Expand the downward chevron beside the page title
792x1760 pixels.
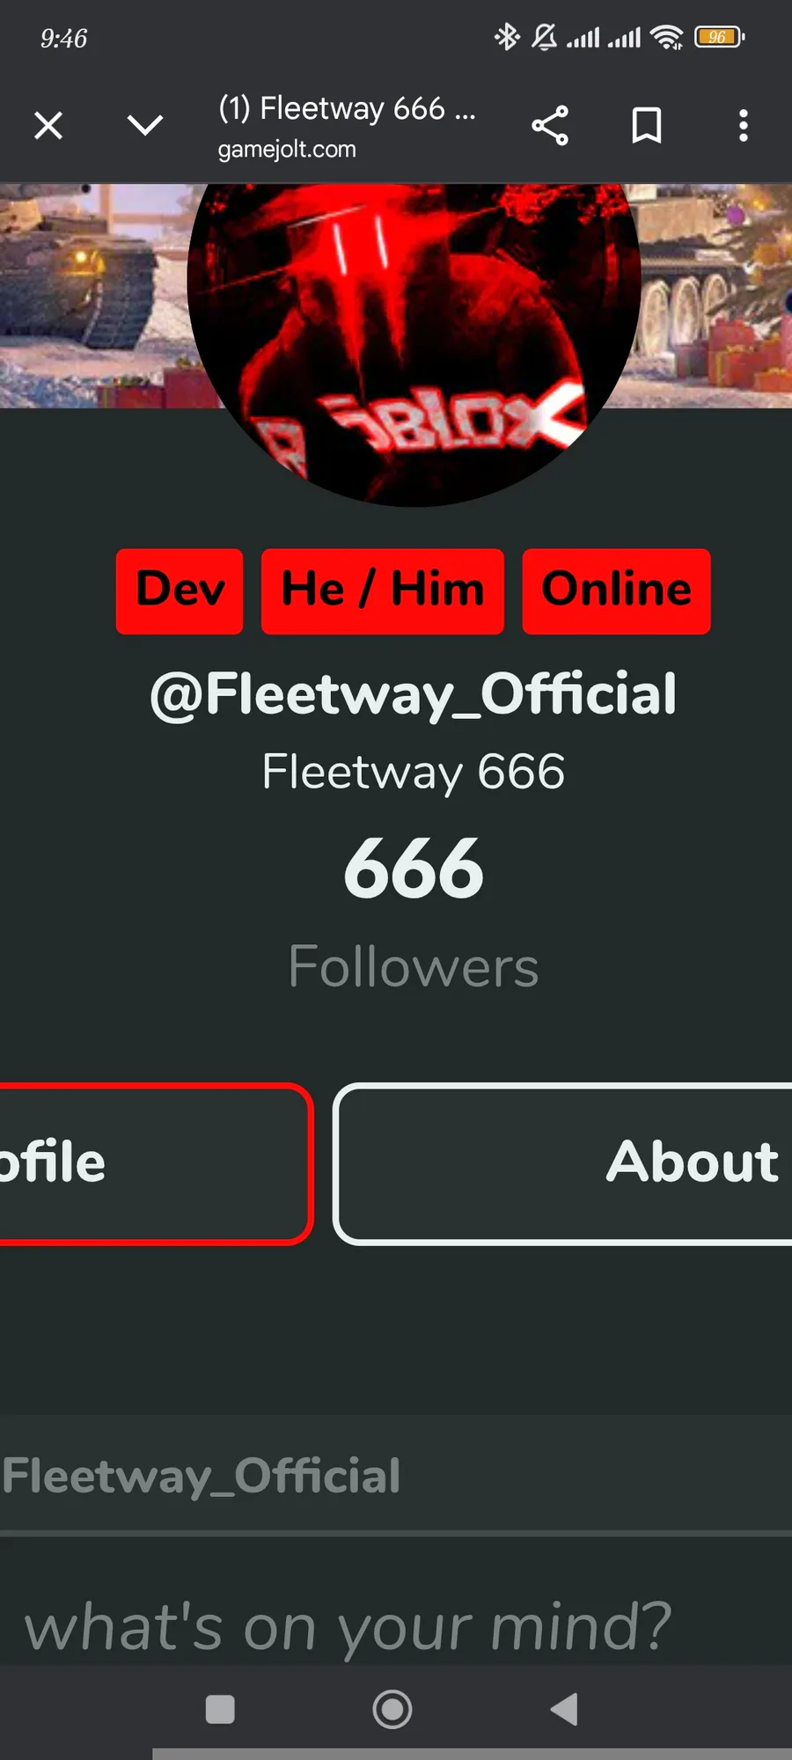145,125
